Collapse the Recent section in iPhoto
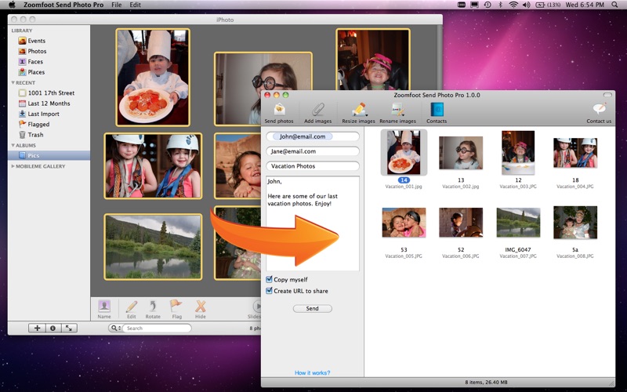Screen dimensions: 627x392 13,82
